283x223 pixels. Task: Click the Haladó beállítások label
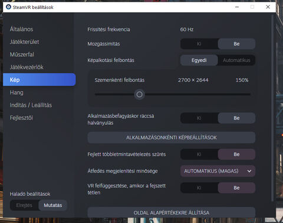[x=30, y=194]
